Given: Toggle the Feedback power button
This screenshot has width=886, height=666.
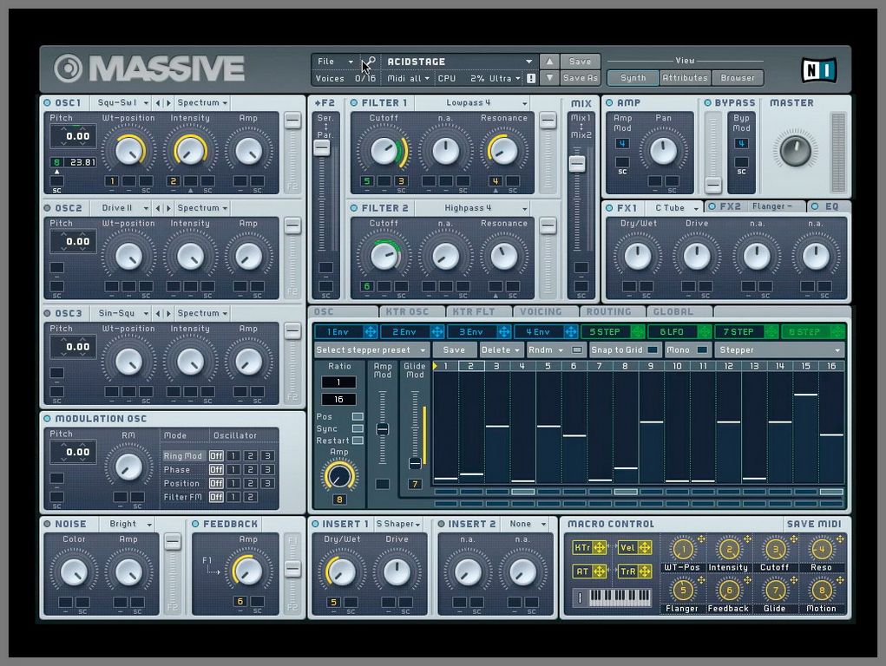Looking at the screenshot, I should (x=195, y=524).
